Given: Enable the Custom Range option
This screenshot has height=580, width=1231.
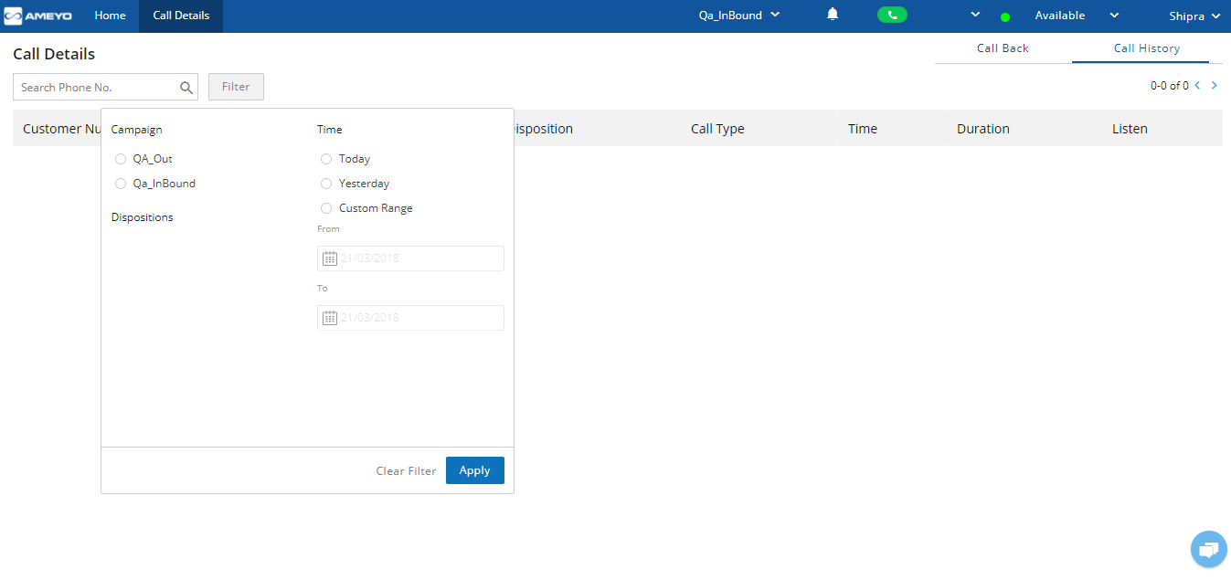Looking at the screenshot, I should click(325, 207).
